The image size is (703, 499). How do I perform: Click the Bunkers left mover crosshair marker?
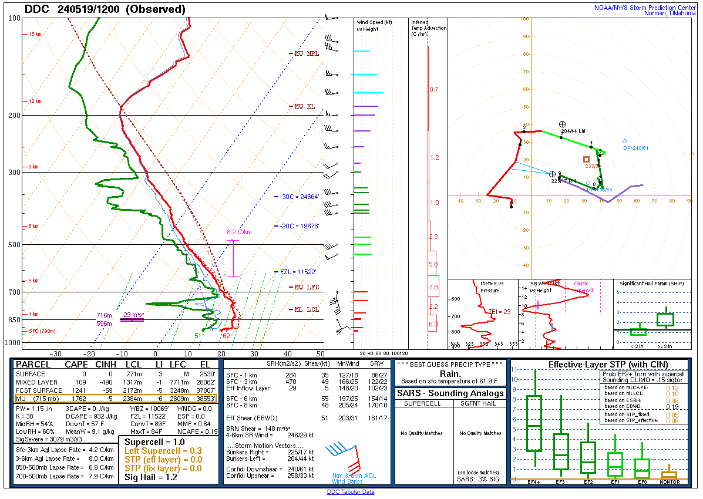562,124
